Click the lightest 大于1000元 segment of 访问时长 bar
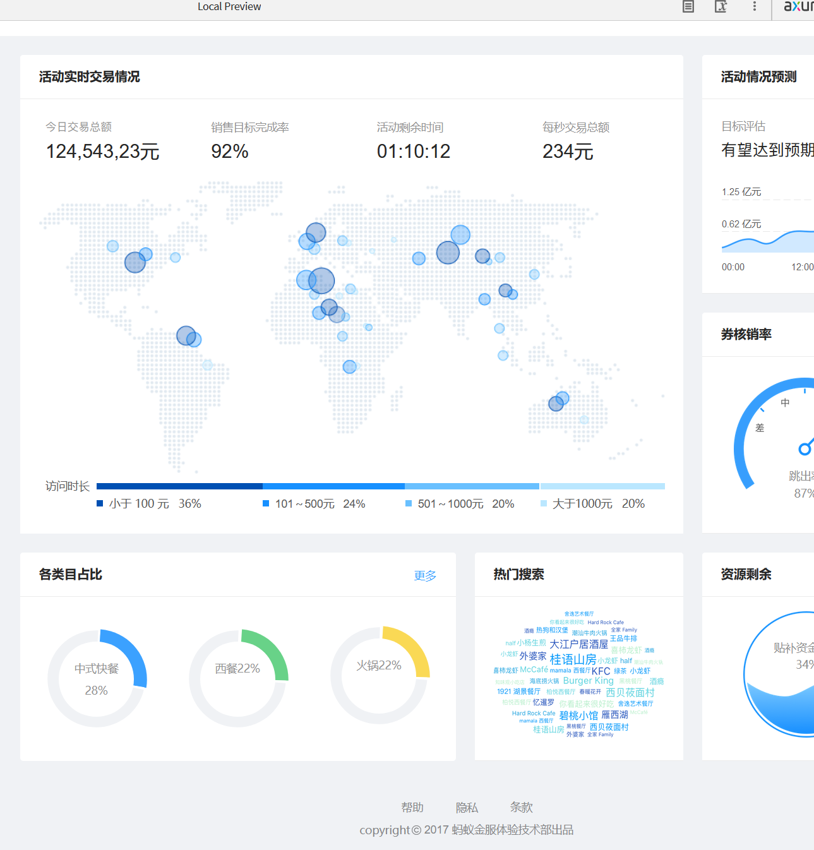The image size is (814, 850). (602, 486)
